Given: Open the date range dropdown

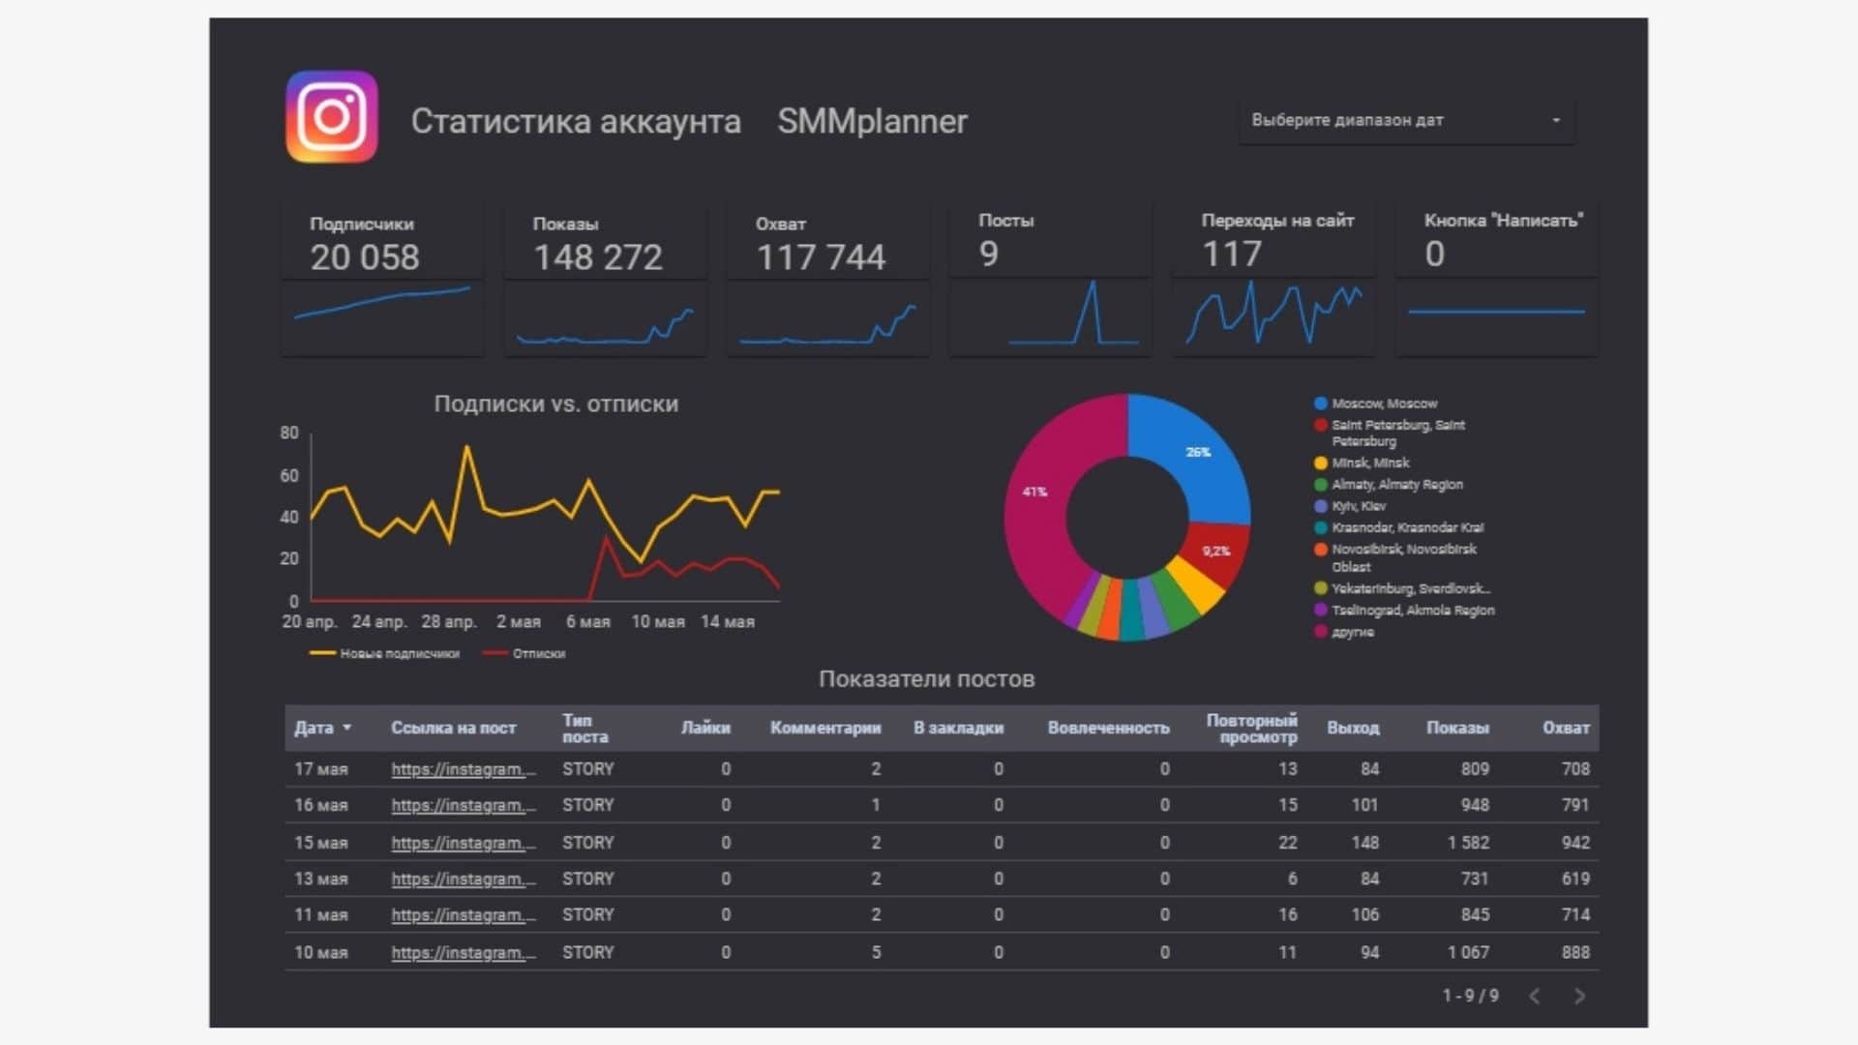Looking at the screenshot, I should click(1406, 121).
